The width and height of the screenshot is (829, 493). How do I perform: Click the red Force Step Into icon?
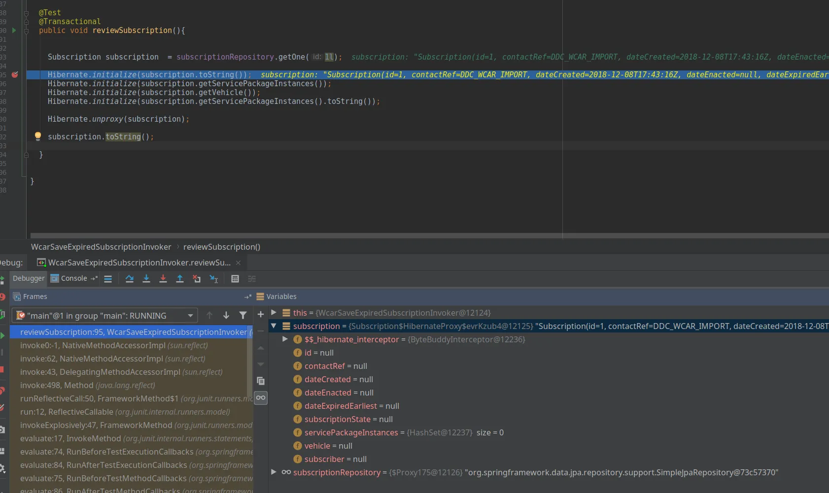point(163,279)
